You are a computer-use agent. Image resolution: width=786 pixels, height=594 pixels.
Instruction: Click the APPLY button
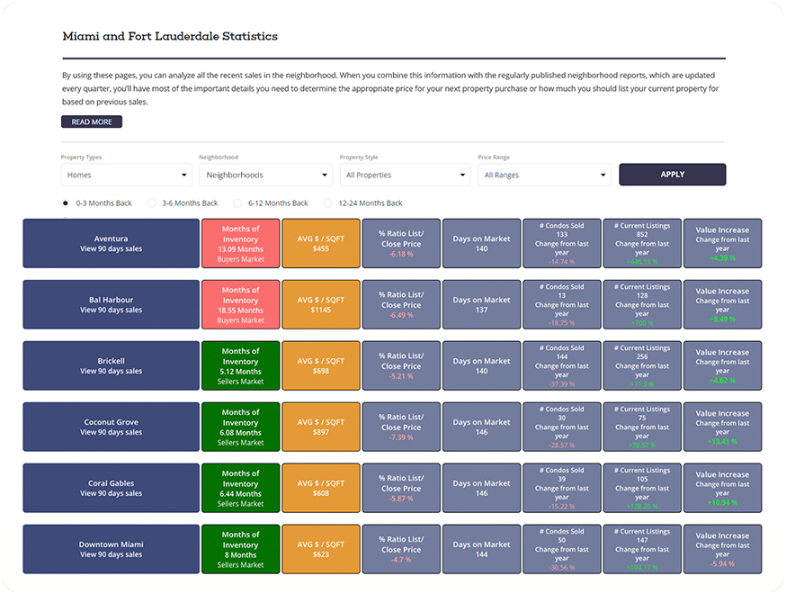click(672, 175)
